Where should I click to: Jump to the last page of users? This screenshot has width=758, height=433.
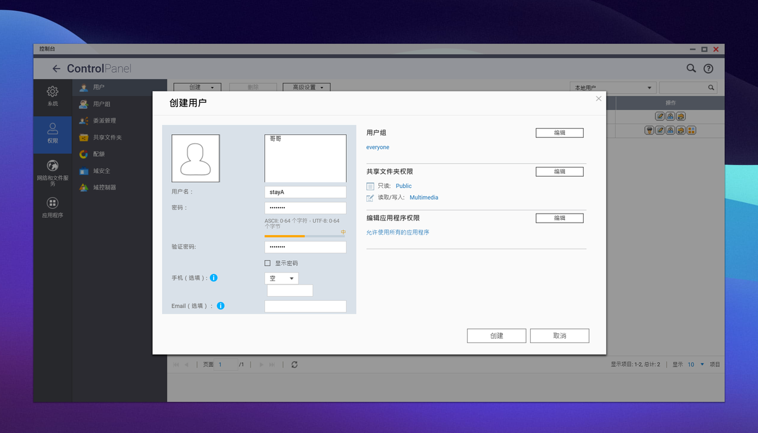[x=272, y=365]
